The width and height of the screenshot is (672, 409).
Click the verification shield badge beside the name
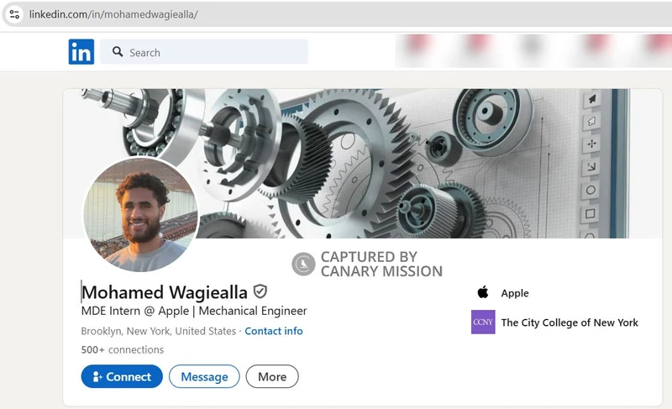click(x=260, y=291)
